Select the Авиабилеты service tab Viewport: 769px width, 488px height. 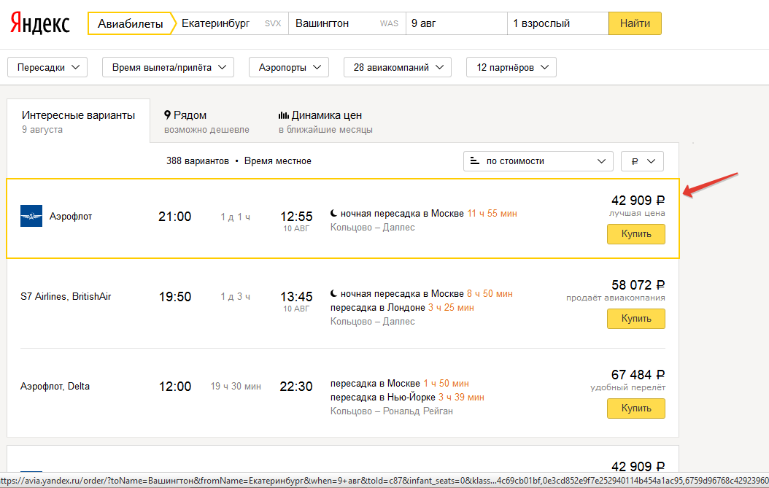point(131,23)
